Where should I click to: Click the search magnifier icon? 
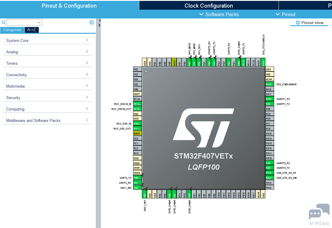(4, 22)
